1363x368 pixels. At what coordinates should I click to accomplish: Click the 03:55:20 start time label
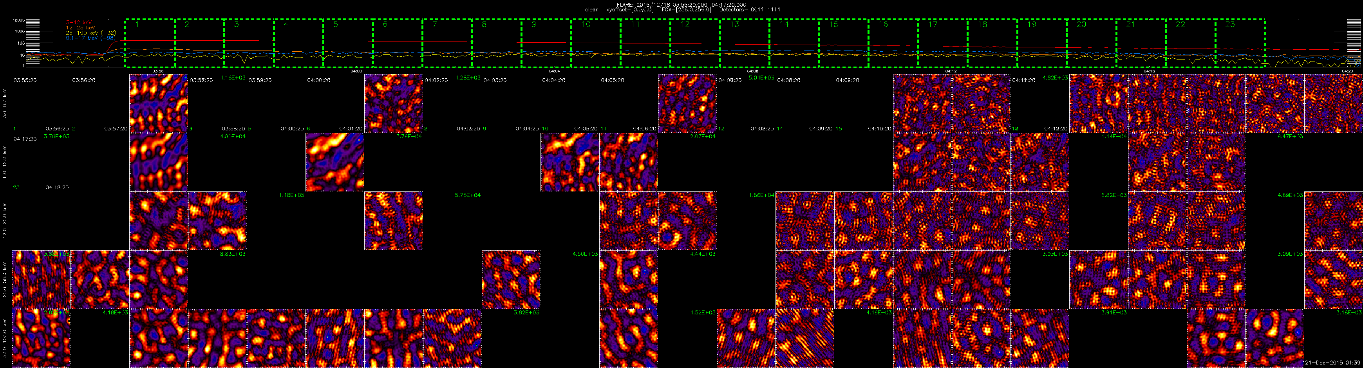point(25,80)
